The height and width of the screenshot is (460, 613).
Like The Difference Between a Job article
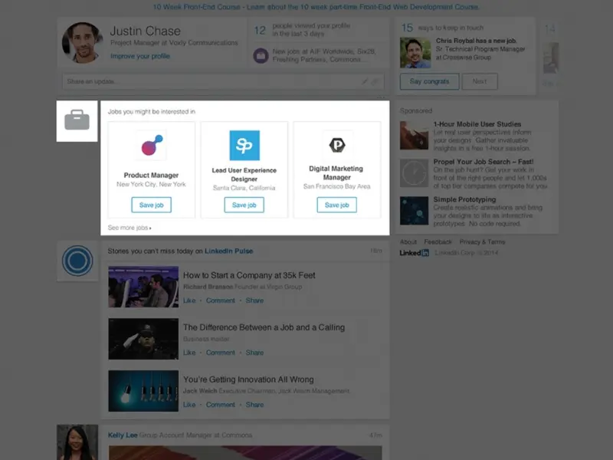[189, 353]
